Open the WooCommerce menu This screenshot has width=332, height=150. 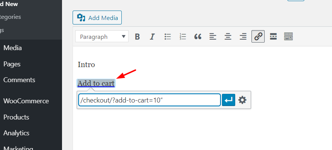pyautogui.click(x=26, y=101)
